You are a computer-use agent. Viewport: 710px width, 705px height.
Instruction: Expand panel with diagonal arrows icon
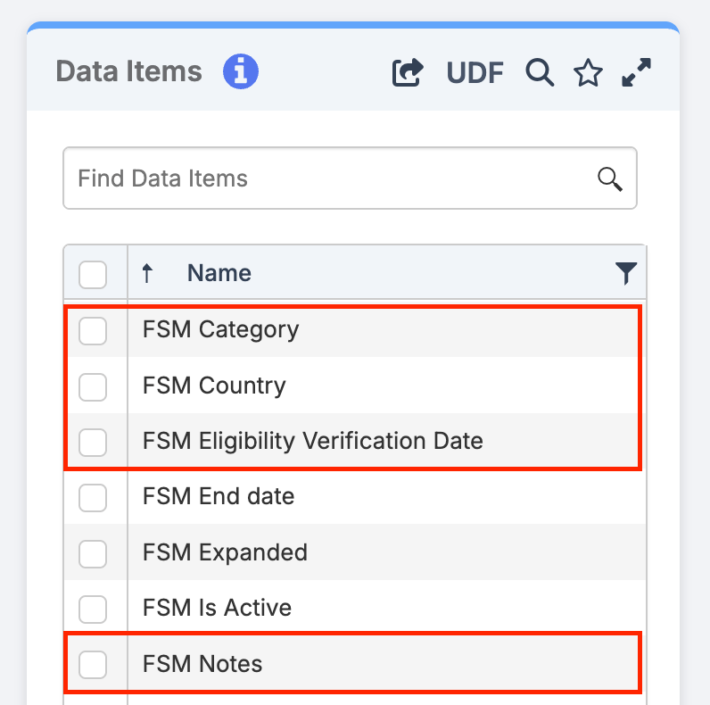coord(636,72)
